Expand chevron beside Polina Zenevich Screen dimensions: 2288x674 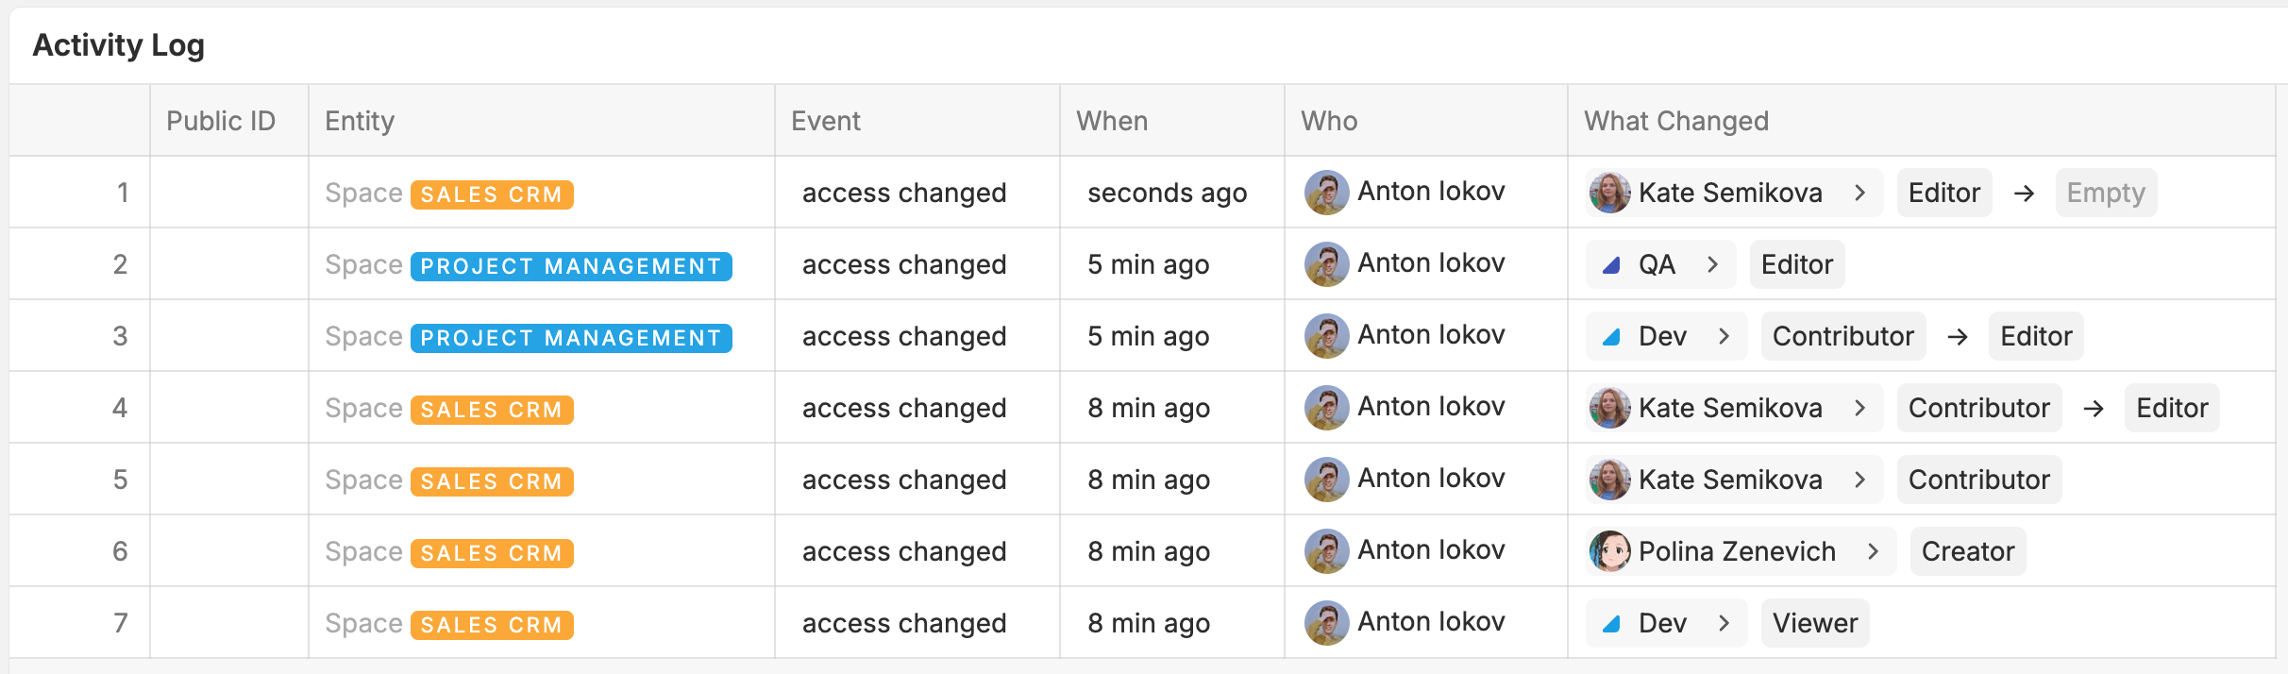pyautogui.click(x=1873, y=551)
